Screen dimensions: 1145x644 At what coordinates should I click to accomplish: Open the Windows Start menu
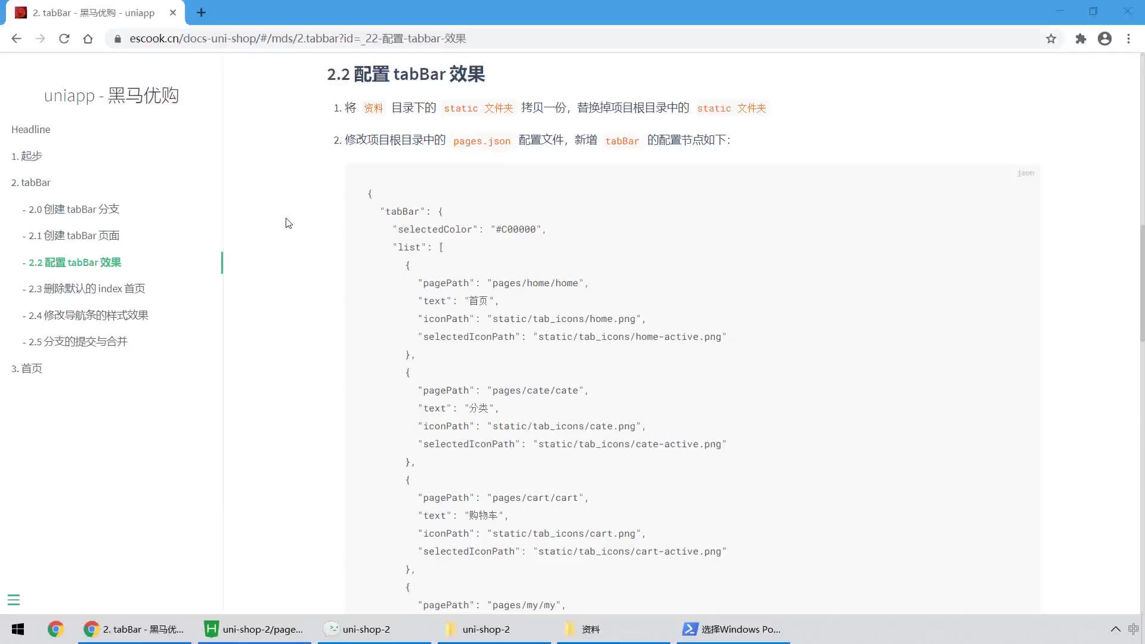click(18, 629)
